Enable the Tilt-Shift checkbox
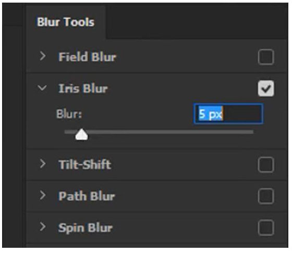Viewport: 292px width, 253px height. (x=266, y=165)
